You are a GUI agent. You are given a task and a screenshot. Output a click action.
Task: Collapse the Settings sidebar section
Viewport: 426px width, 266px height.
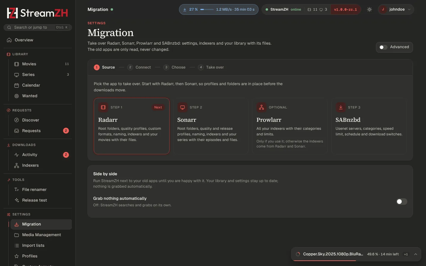coord(38,214)
